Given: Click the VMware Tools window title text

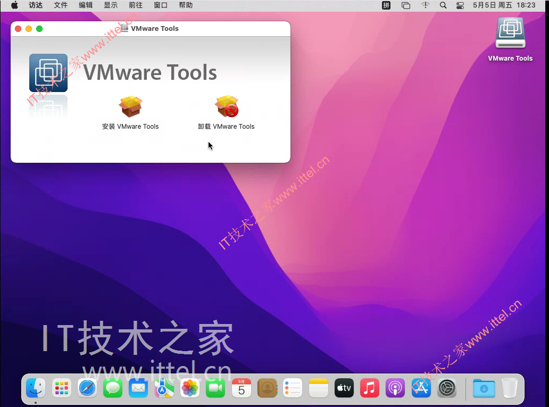Looking at the screenshot, I should pyautogui.click(x=155, y=28).
